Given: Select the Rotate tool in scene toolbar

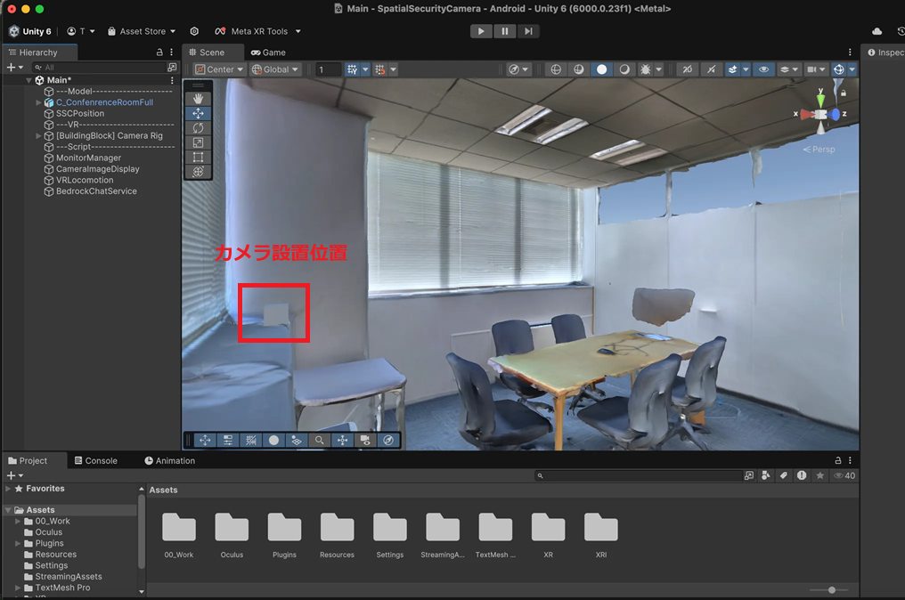Looking at the screenshot, I should 198,128.
